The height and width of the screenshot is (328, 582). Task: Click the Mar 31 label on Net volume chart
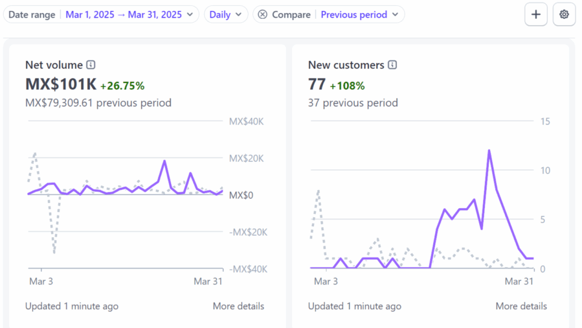[x=208, y=281]
